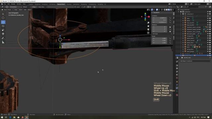This screenshot has height=119, width=212.
Task: Toggle X-ray mode icon
Action: [x=162, y=10]
